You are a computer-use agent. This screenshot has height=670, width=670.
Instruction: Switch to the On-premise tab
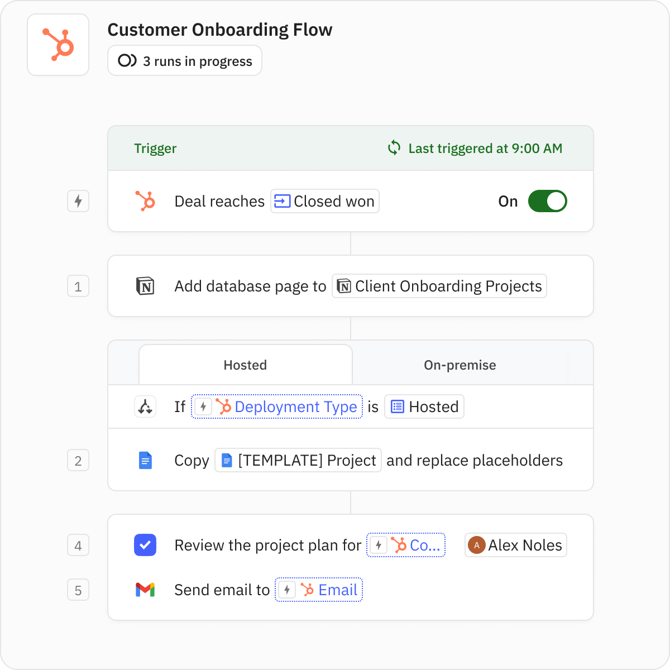pyautogui.click(x=459, y=365)
